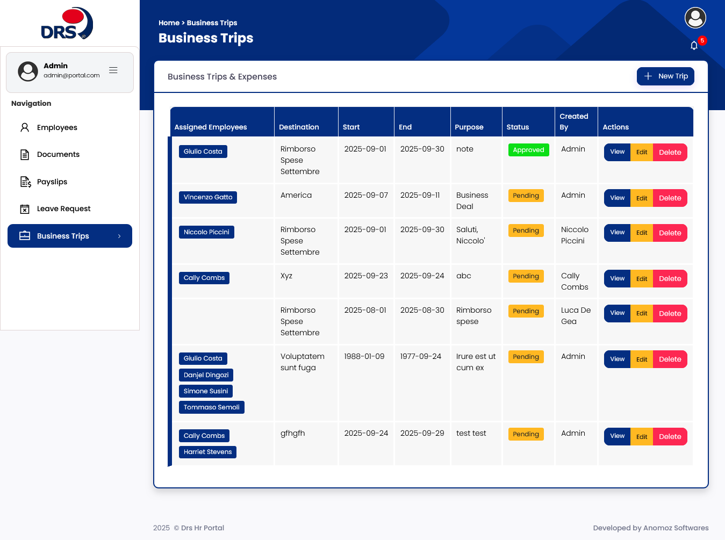Create a trip with the New Trip button
The width and height of the screenshot is (725, 540).
[x=665, y=76]
